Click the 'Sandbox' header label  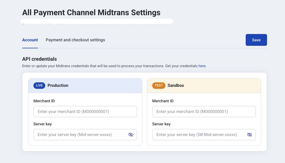coord(176,85)
